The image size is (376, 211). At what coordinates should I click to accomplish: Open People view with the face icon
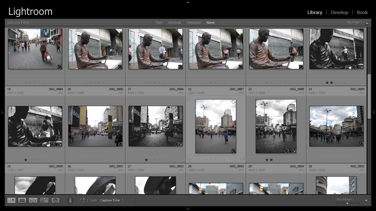(55, 201)
